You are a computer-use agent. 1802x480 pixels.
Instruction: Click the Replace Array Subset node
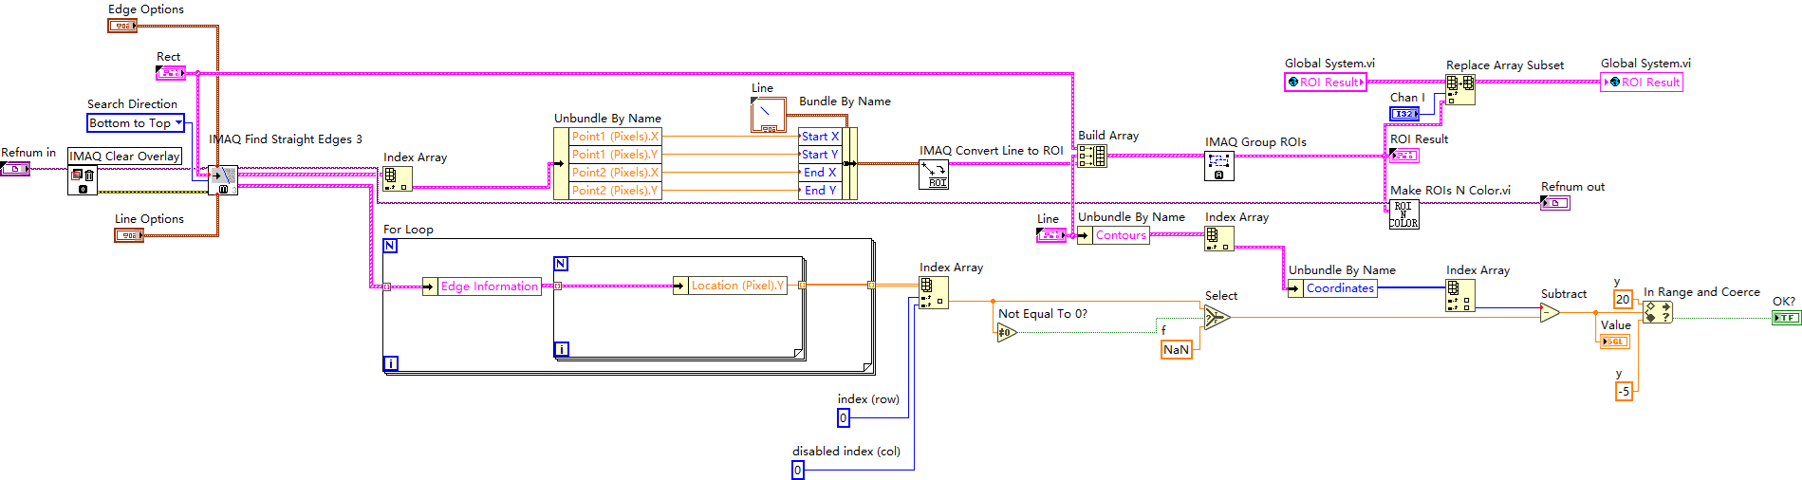(1460, 89)
